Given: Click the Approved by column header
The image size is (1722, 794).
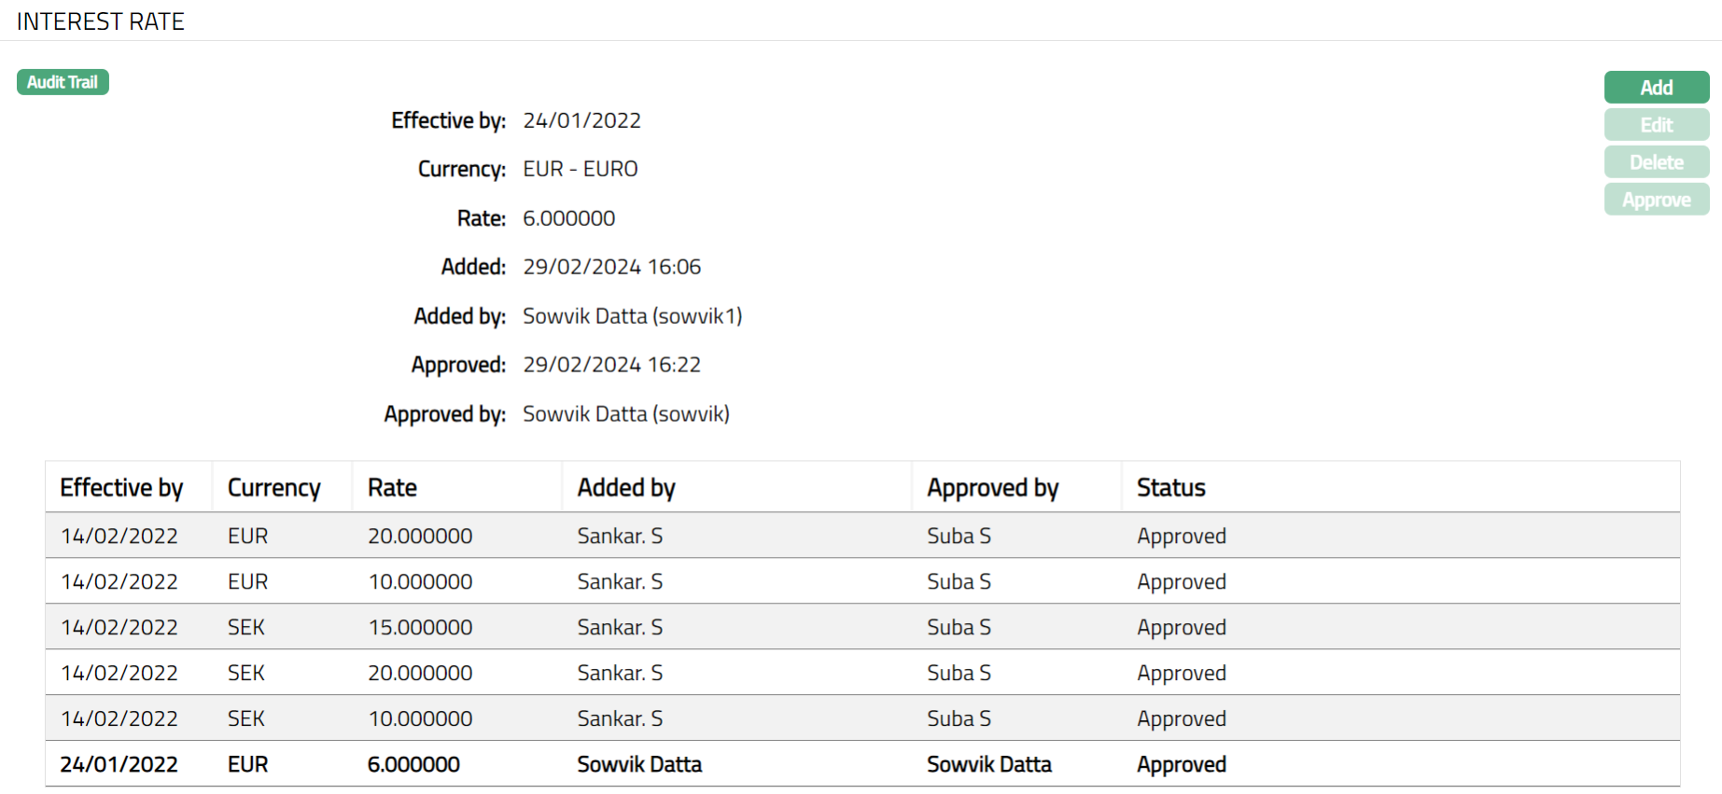Looking at the screenshot, I should (x=992, y=488).
